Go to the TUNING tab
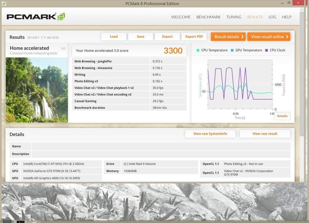Screen dimensions: 309x223 click(234, 17)
